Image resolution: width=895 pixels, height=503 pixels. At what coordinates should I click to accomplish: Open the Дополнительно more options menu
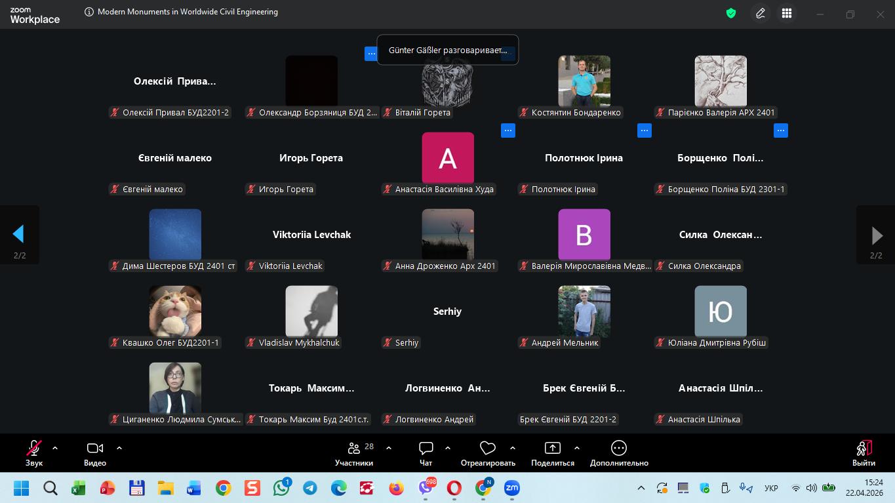618,453
